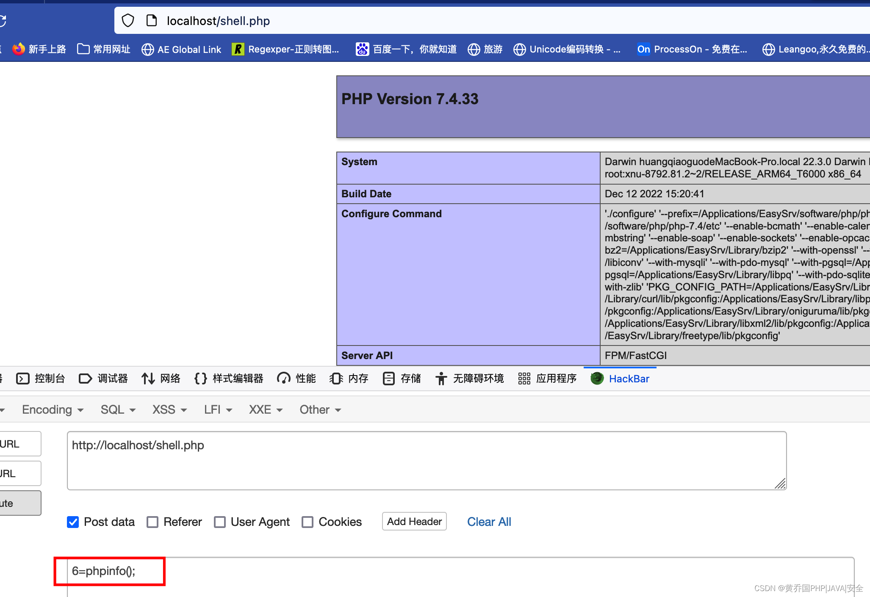Open the ProcessOn bookmark
The width and height of the screenshot is (870, 597).
[692, 49]
